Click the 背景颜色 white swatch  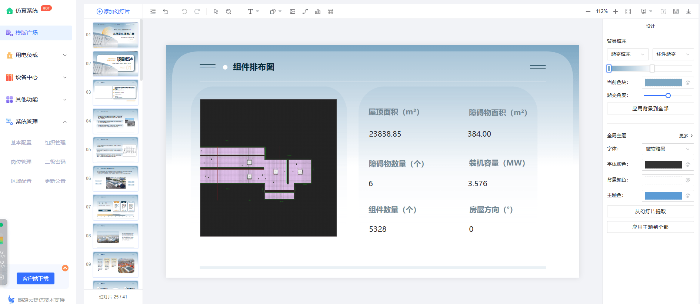coord(663,180)
